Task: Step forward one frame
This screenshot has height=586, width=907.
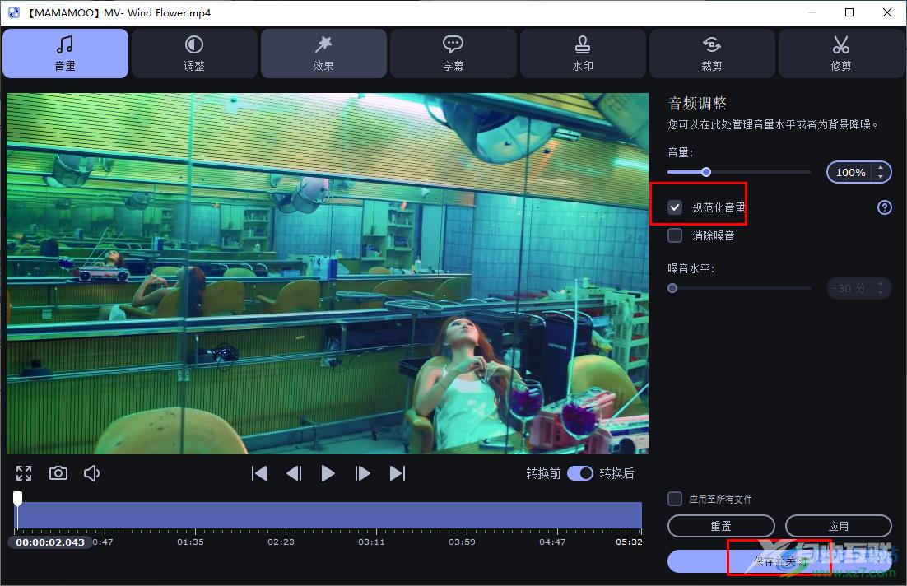Action: [x=363, y=473]
